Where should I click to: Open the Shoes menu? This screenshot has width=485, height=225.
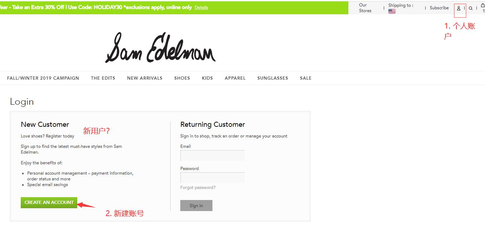coord(182,78)
